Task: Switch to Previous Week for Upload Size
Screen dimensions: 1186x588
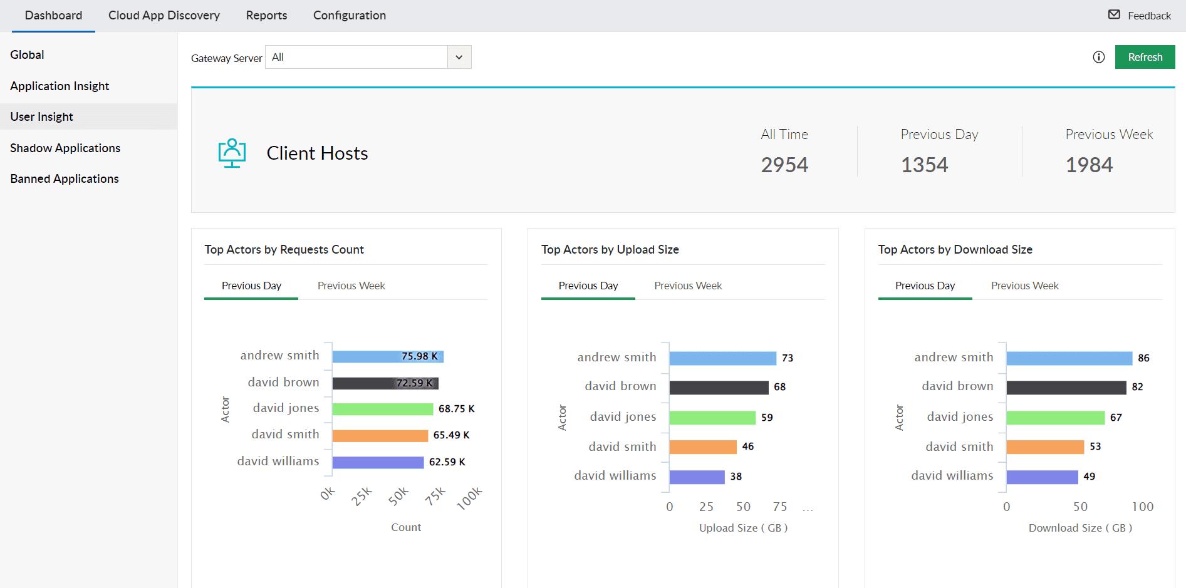Action: coord(688,286)
